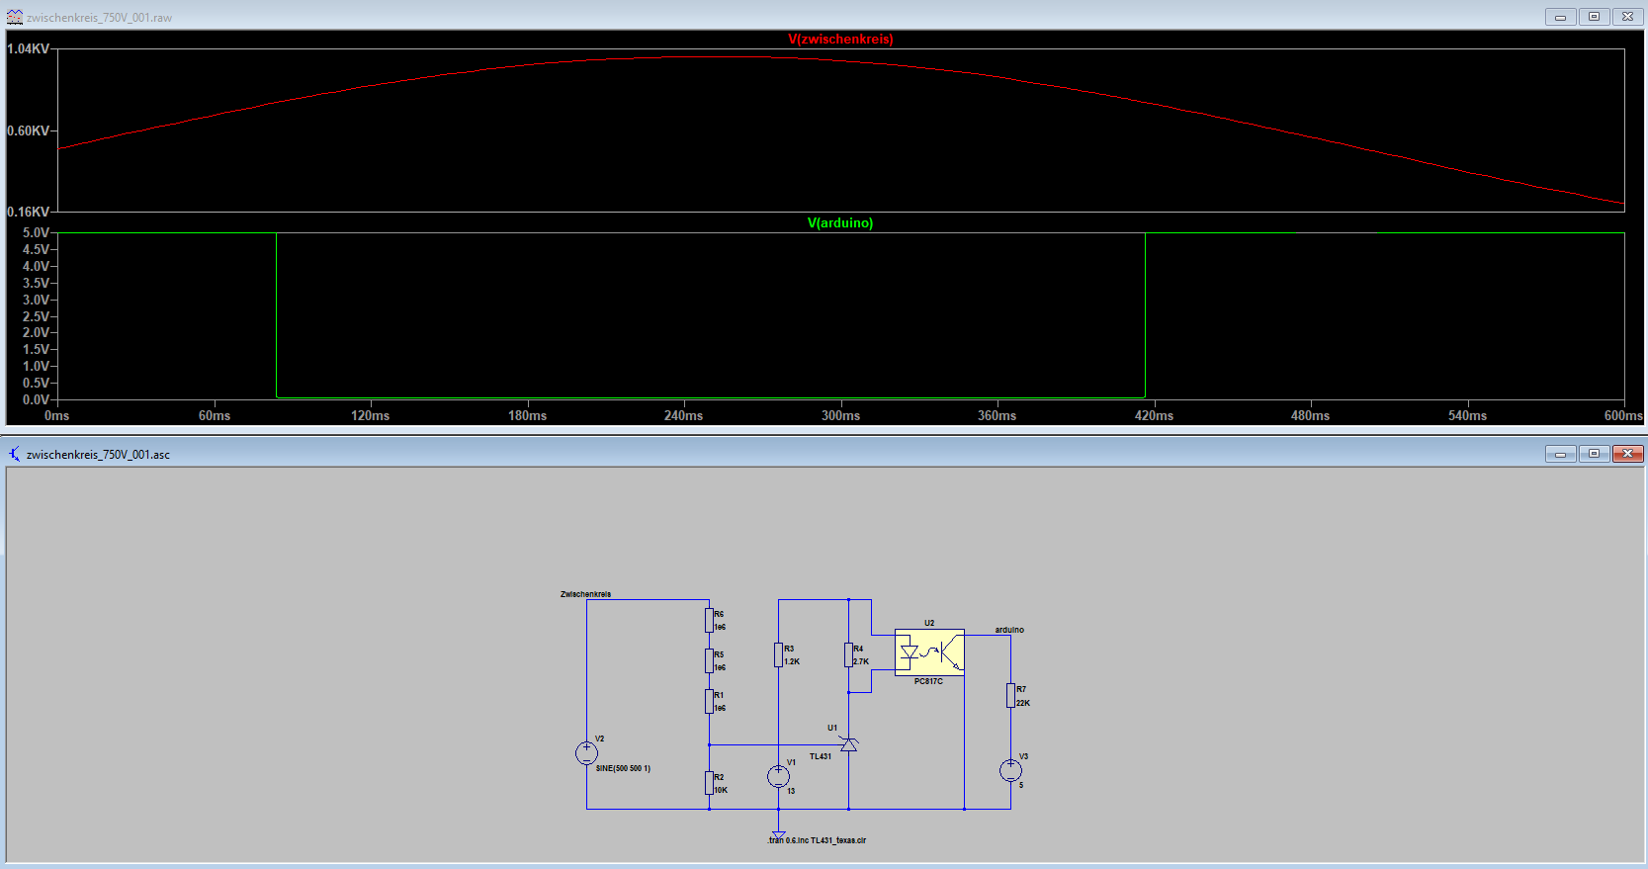1648x869 pixels.
Task: Select resistor R2 symbol
Action: click(709, 783)
